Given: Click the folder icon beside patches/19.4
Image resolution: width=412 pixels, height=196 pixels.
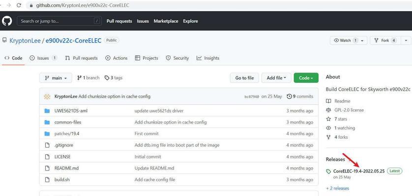Looking at the screenshot, I should click(x=47, y=134).
